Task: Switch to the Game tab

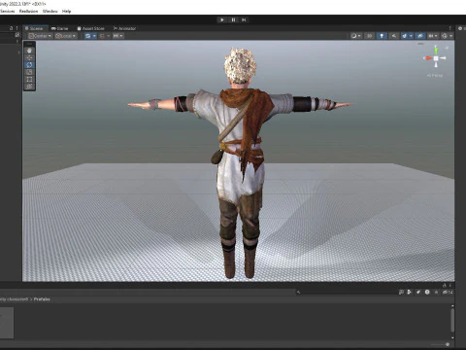Action: pyautogui.click(x=60, y=28)
